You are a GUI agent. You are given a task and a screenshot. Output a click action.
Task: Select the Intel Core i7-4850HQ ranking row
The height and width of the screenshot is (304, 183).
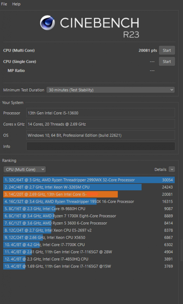(89, 259)
